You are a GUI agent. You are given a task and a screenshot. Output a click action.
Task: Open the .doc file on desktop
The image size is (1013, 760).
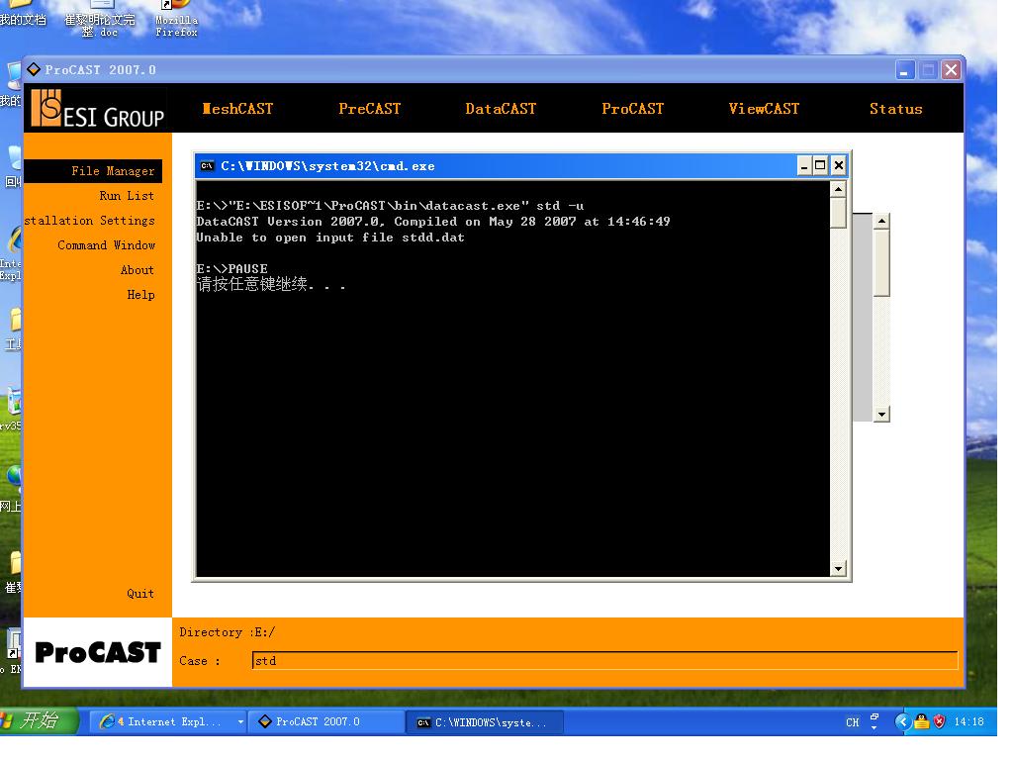click(x=102, y=21)
